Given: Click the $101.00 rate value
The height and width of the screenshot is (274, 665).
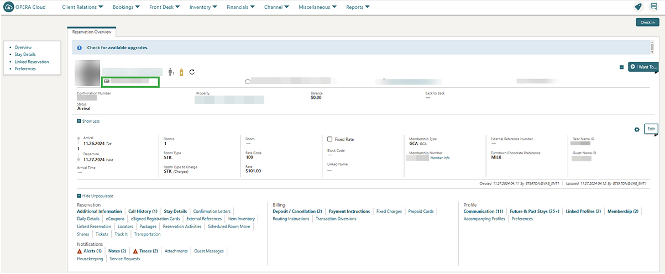Looking at the screenshot, I should coord(253,171).
